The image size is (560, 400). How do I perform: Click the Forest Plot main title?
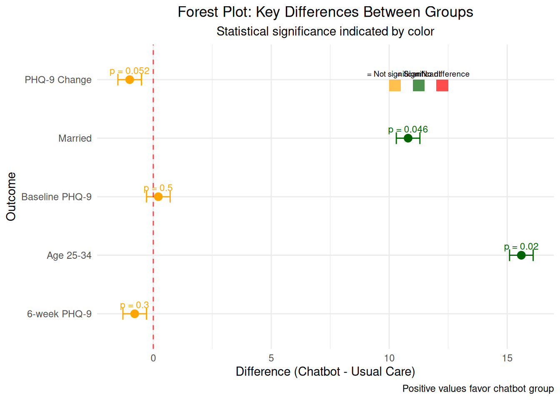click(325, 12)
